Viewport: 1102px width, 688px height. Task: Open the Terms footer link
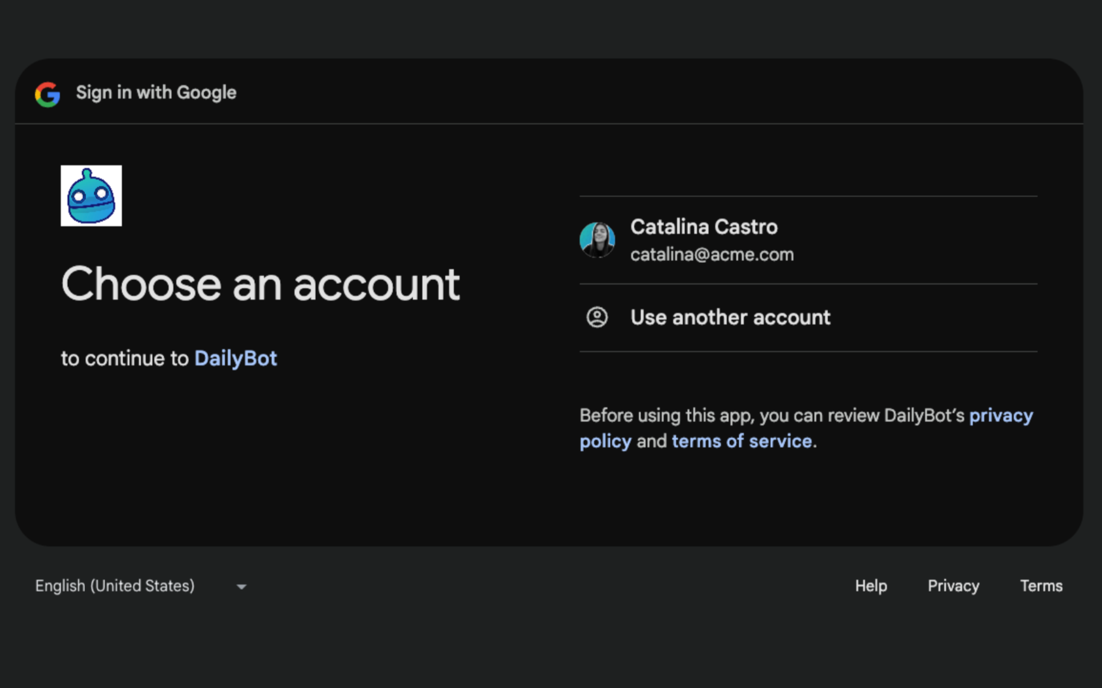tap(1041, 586)
